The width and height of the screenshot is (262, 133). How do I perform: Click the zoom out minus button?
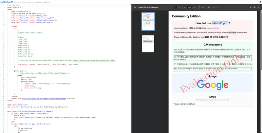coord(184,7)
